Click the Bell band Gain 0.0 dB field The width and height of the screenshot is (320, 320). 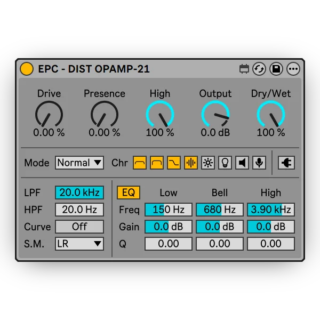(220, 227)
